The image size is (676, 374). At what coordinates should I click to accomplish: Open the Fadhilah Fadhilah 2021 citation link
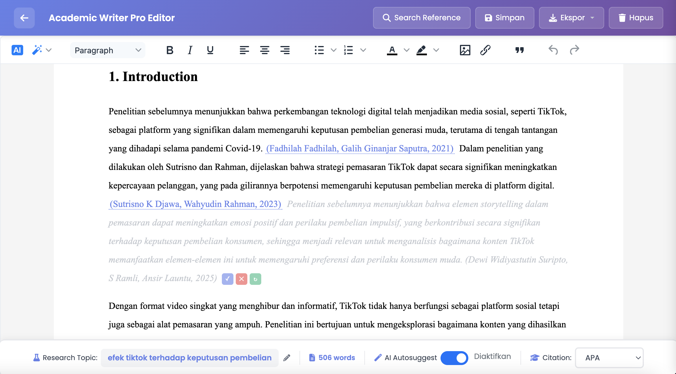point(360,148)
